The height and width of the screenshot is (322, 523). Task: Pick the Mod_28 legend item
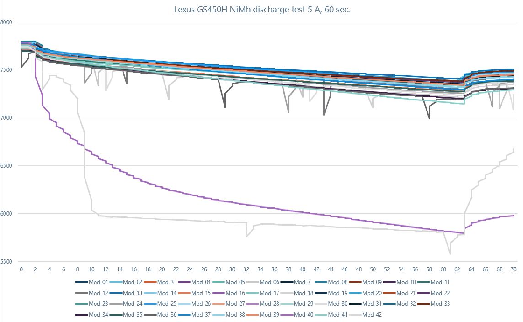(269, 304)
